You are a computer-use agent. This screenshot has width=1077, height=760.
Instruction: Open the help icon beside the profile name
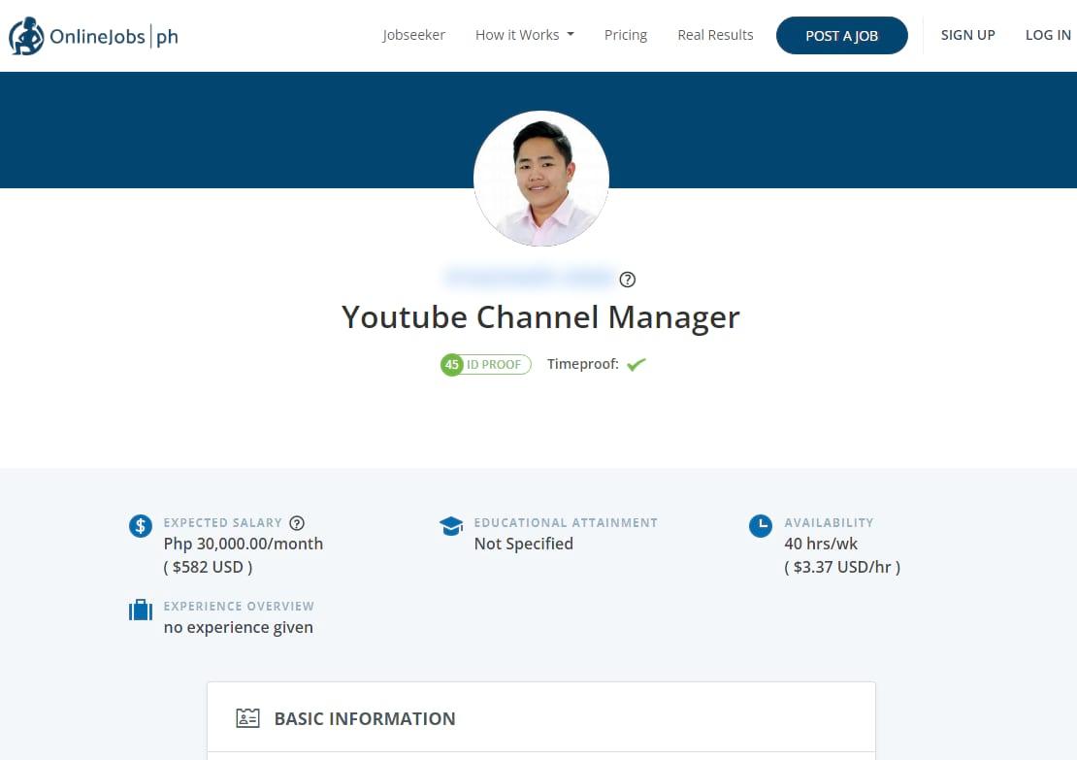tap(627, 279)
